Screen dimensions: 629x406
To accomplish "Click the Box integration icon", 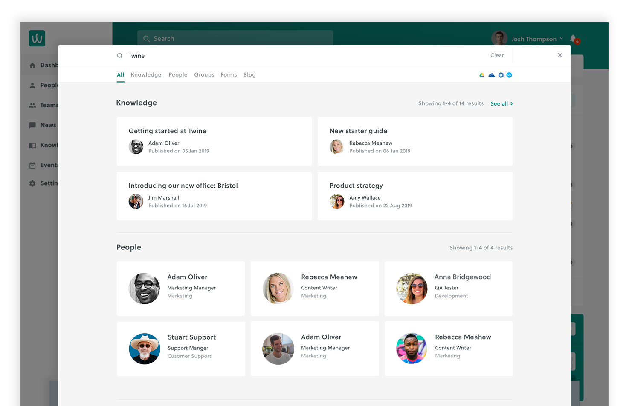I will 509,75.
